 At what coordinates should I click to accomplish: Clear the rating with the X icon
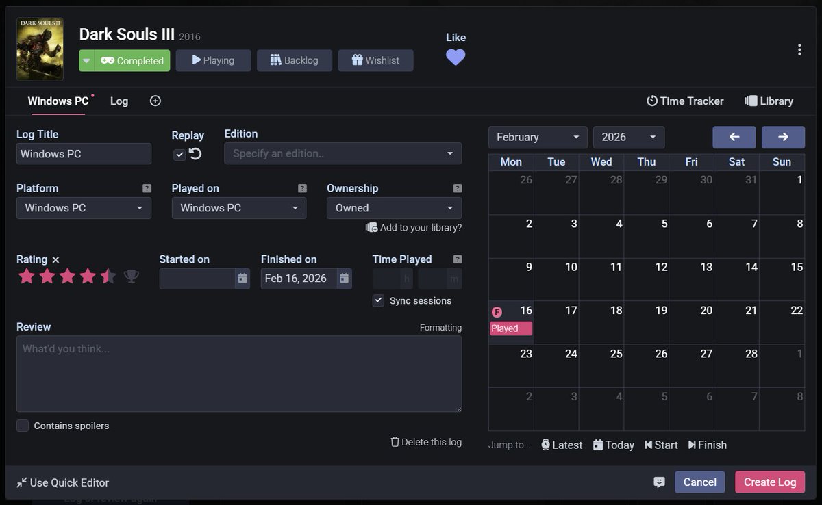56,260
